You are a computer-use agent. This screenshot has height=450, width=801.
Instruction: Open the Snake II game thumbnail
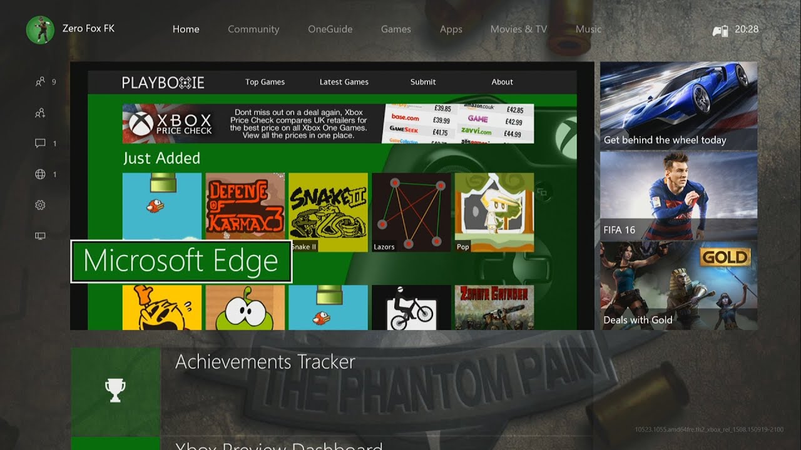click(x=329, y=212)
